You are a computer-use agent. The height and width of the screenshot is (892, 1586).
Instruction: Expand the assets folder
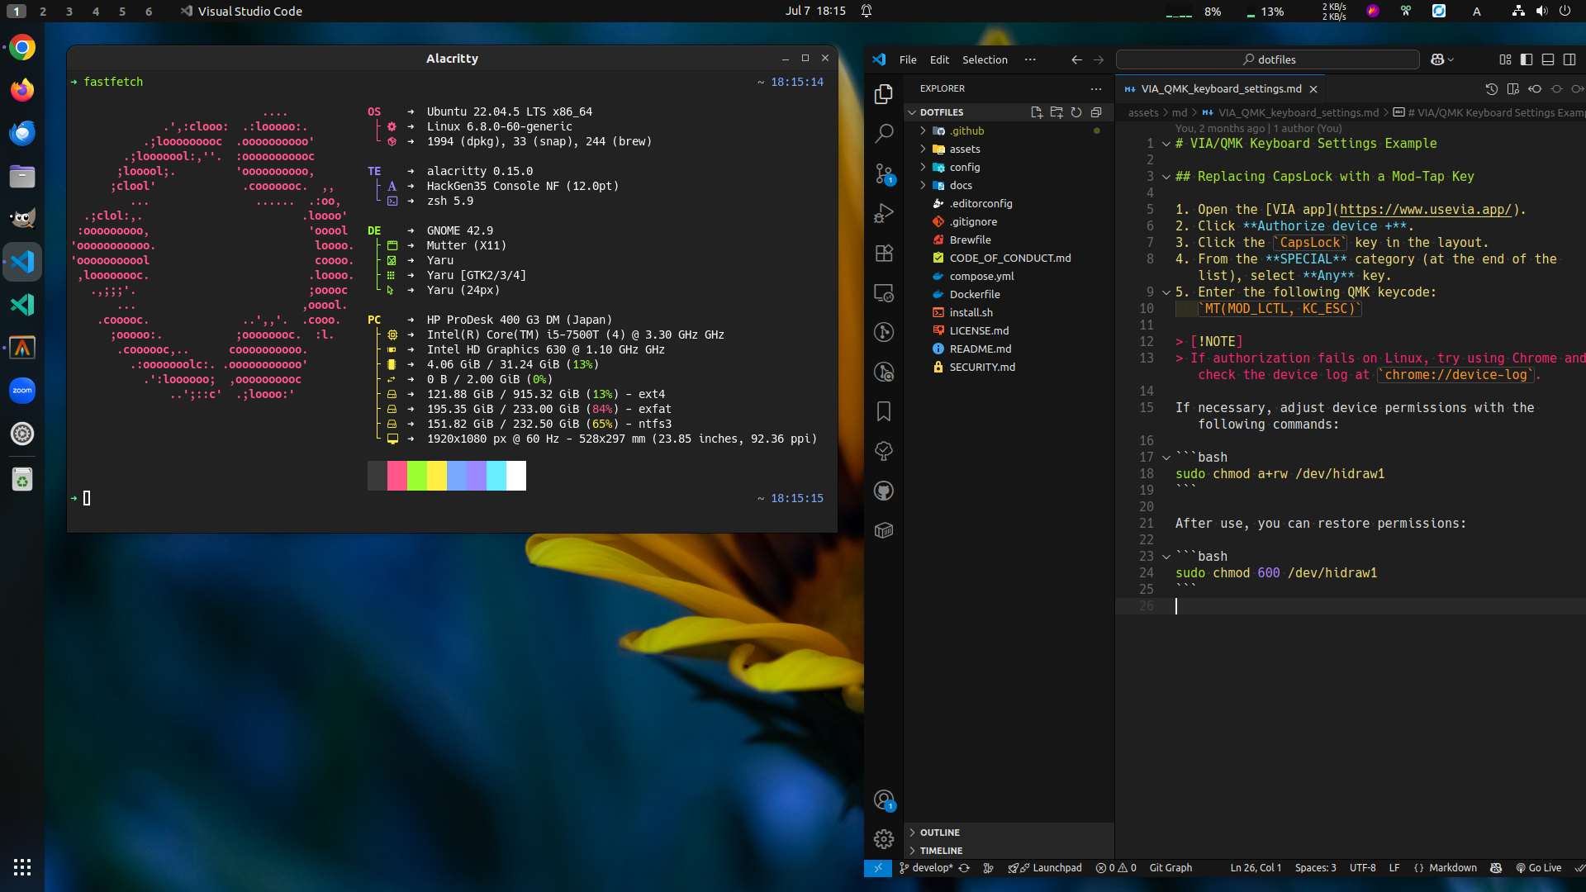coord(1008,149)
